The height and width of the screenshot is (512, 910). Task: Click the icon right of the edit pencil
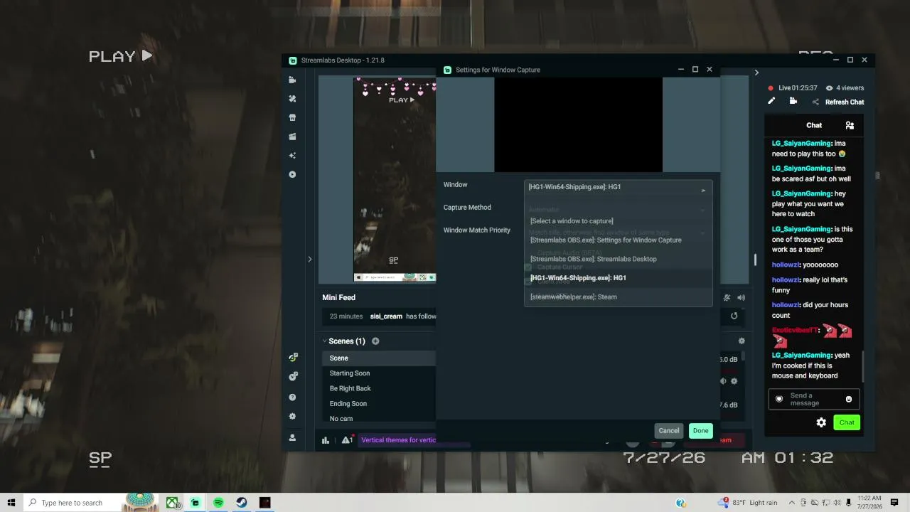point(793,101)
